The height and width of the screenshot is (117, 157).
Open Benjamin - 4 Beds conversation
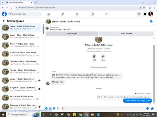point(21,89)
